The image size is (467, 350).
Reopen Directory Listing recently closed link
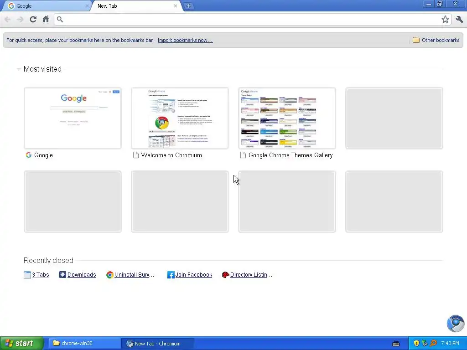tap(251, 275)
